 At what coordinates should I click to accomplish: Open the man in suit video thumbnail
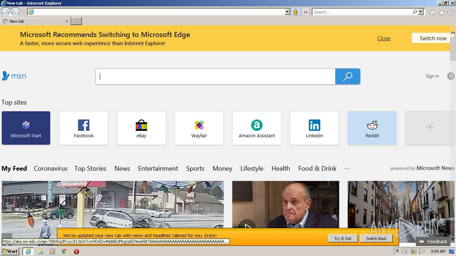coord(286,204)
